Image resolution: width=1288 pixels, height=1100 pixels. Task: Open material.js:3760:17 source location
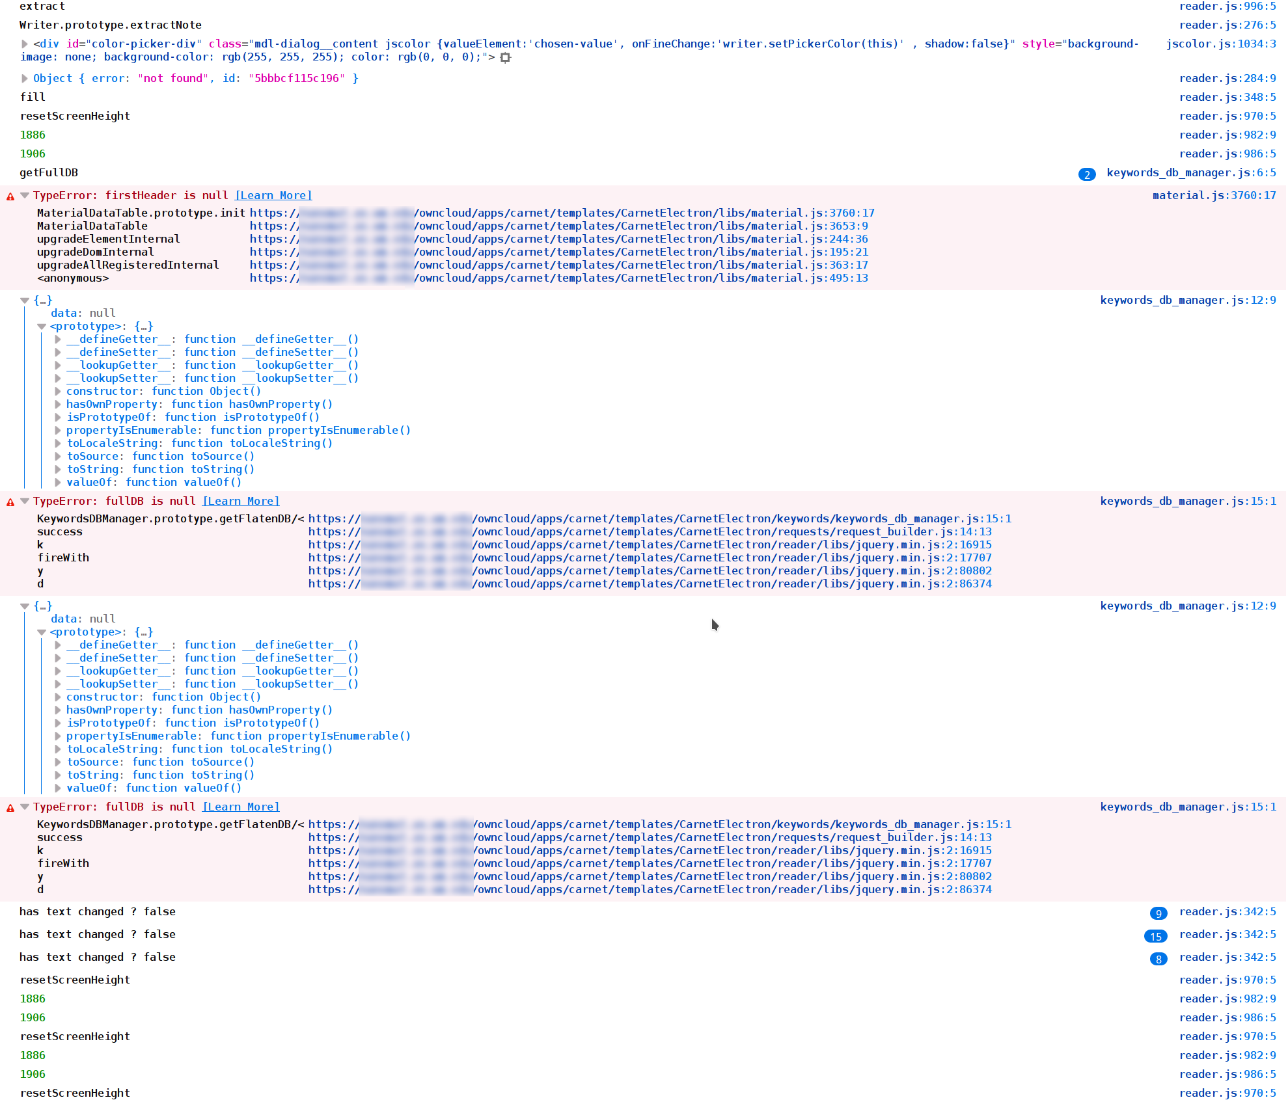pos(1214,195)
